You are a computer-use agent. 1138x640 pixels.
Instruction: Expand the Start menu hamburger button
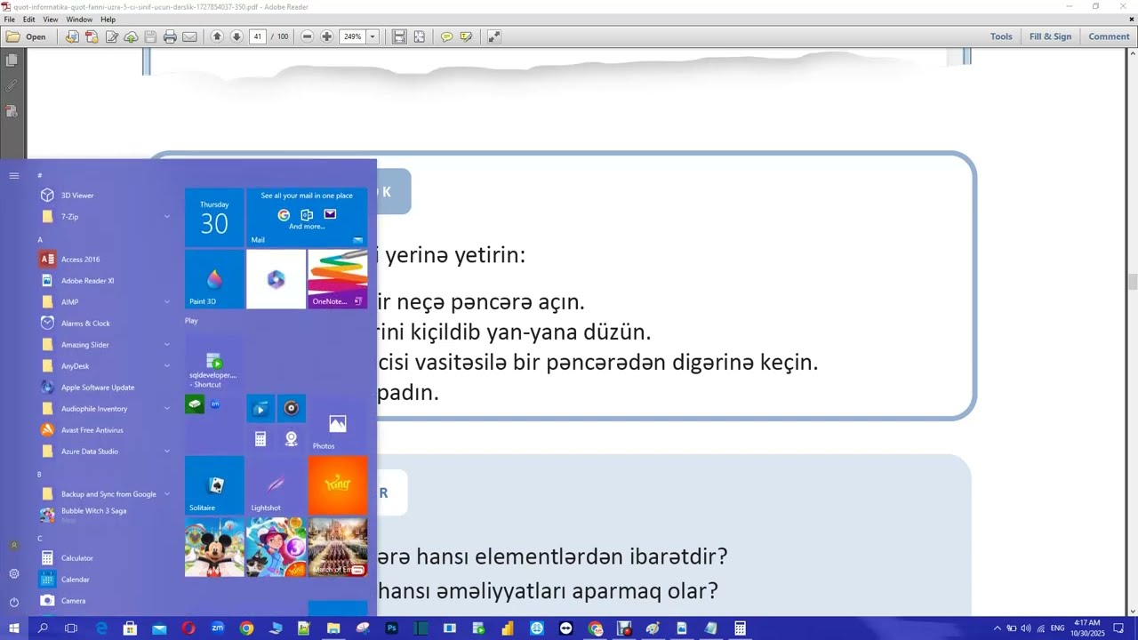[14, 176]
